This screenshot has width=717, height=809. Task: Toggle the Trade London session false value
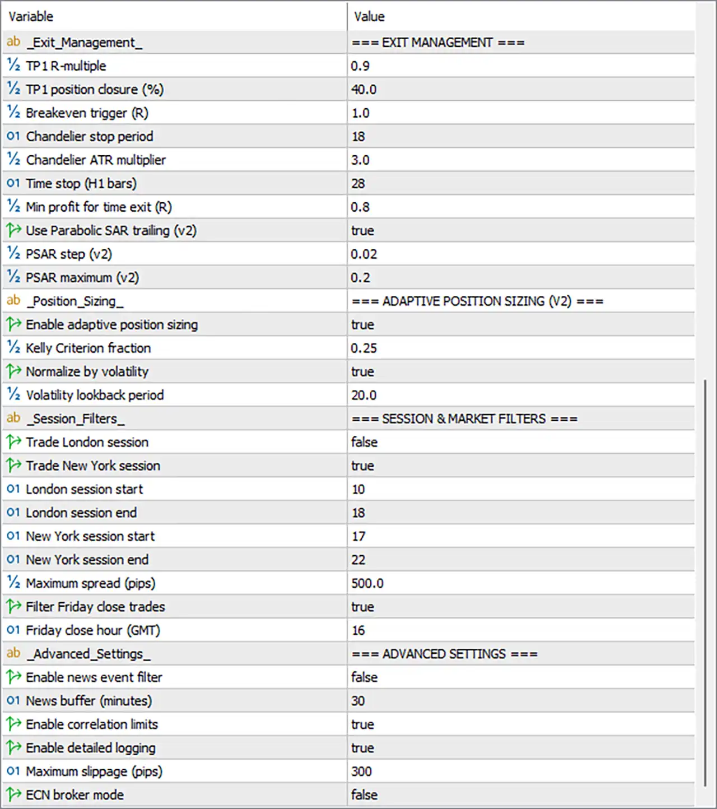pyautogui.click(x=365, y=443)
